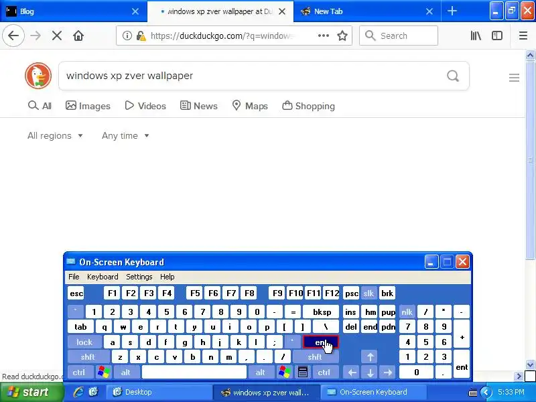Viewport: 536px width, 402px height.
Task: Select the Maps search category
Action: (249, 106)
